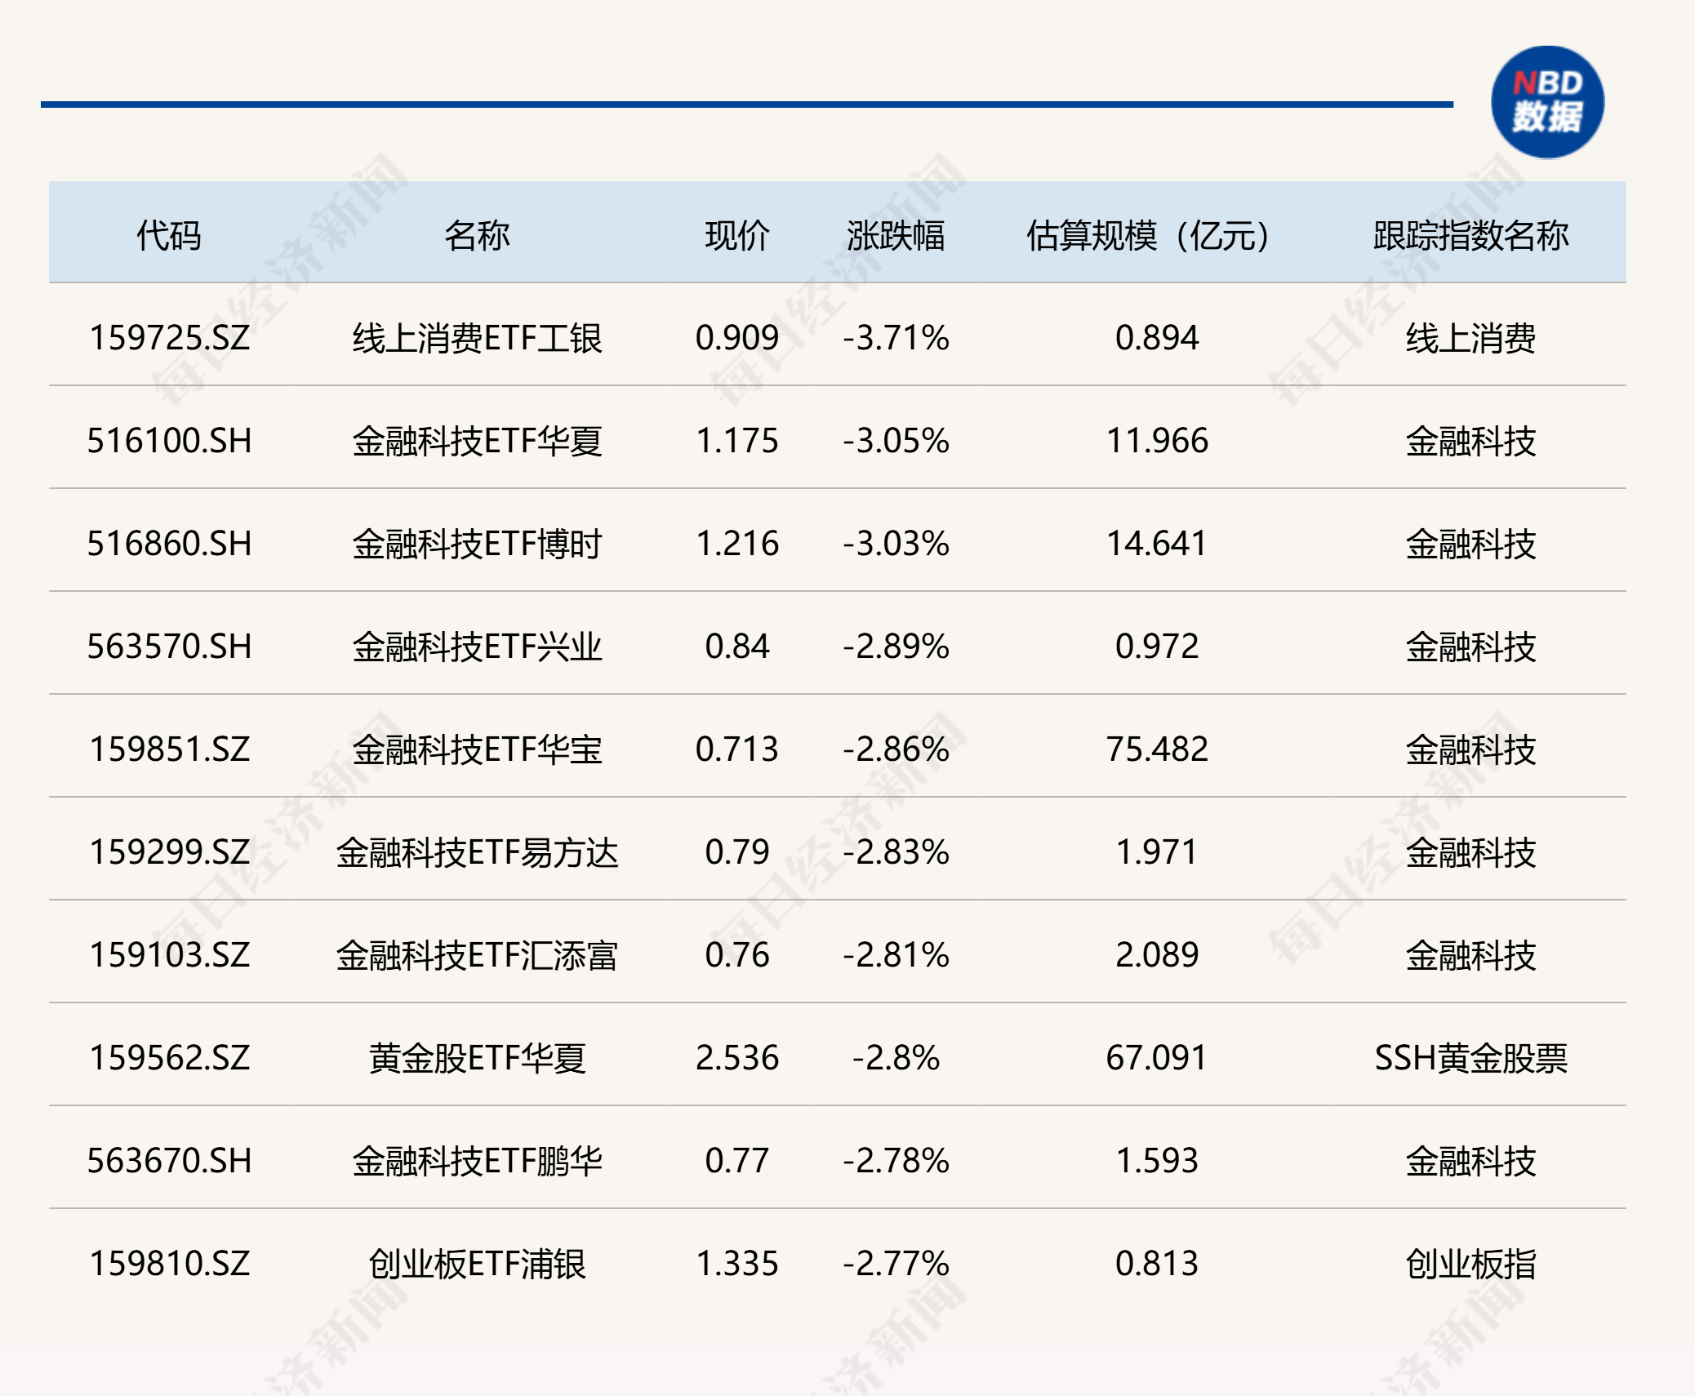
Task: Click SSH黄金股票 index name
Action: tap(1470, 1058)
